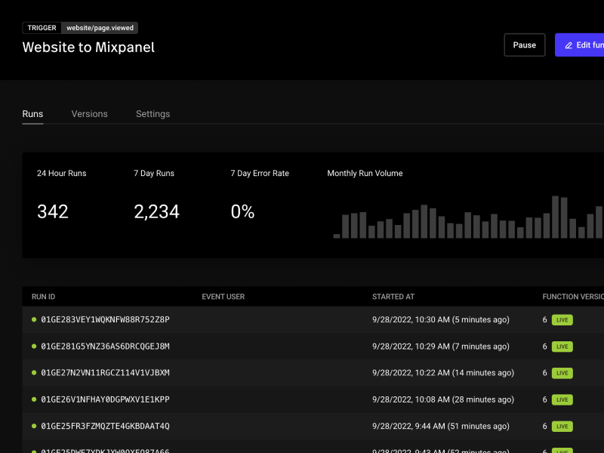This screenshot has width=604, height=453.
Task: Click the 0% error rate value
Action: tap(242, 211)
